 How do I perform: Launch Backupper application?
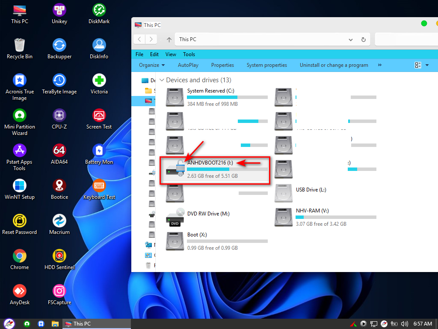(x=59, y=49)
